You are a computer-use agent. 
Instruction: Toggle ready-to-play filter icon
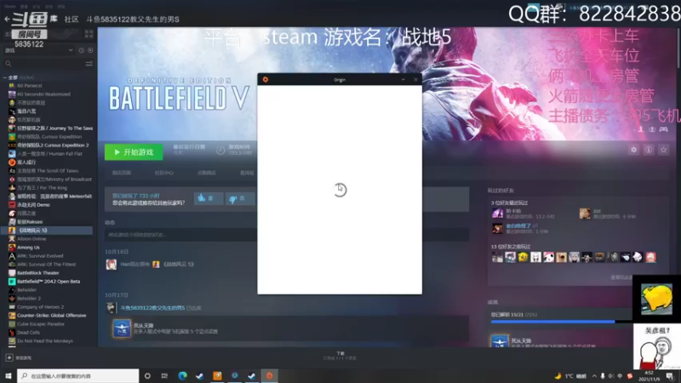pyautogui.click(x=90, y=50)
